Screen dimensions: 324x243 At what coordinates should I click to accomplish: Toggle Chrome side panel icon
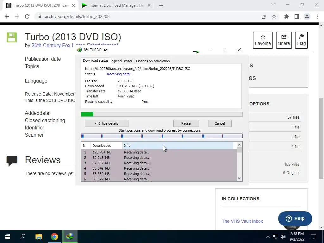click(x=297, y=16)
